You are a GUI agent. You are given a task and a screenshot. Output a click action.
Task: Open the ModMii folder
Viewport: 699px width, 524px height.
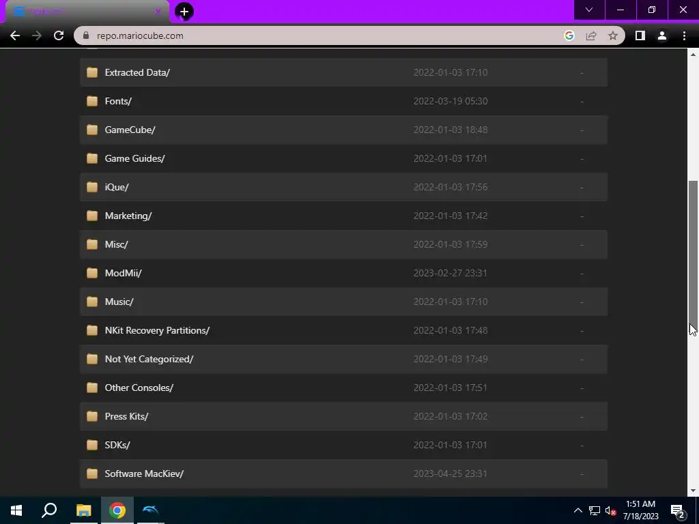[123, 273]
